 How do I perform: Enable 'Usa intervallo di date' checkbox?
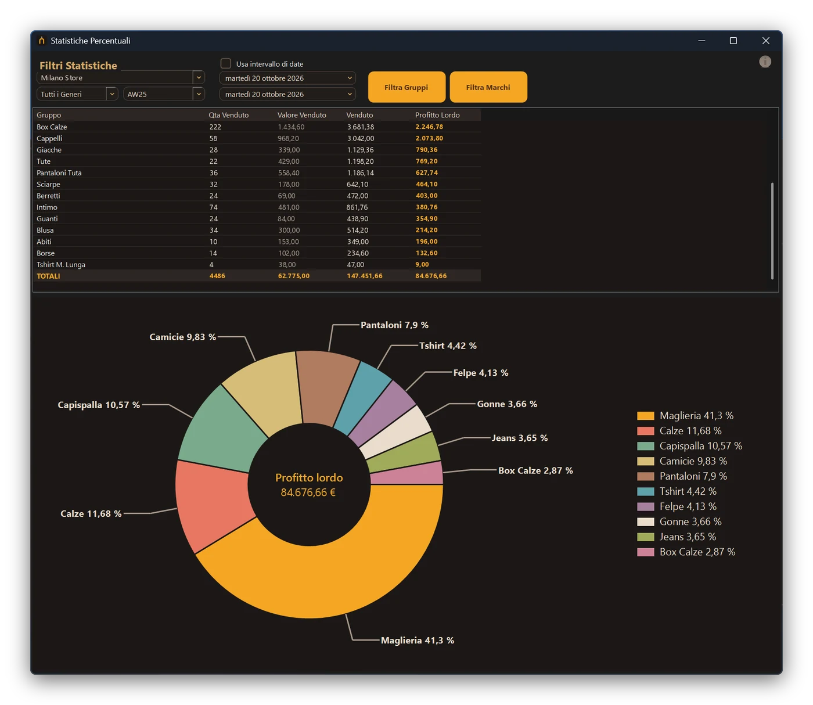[226, 63]
